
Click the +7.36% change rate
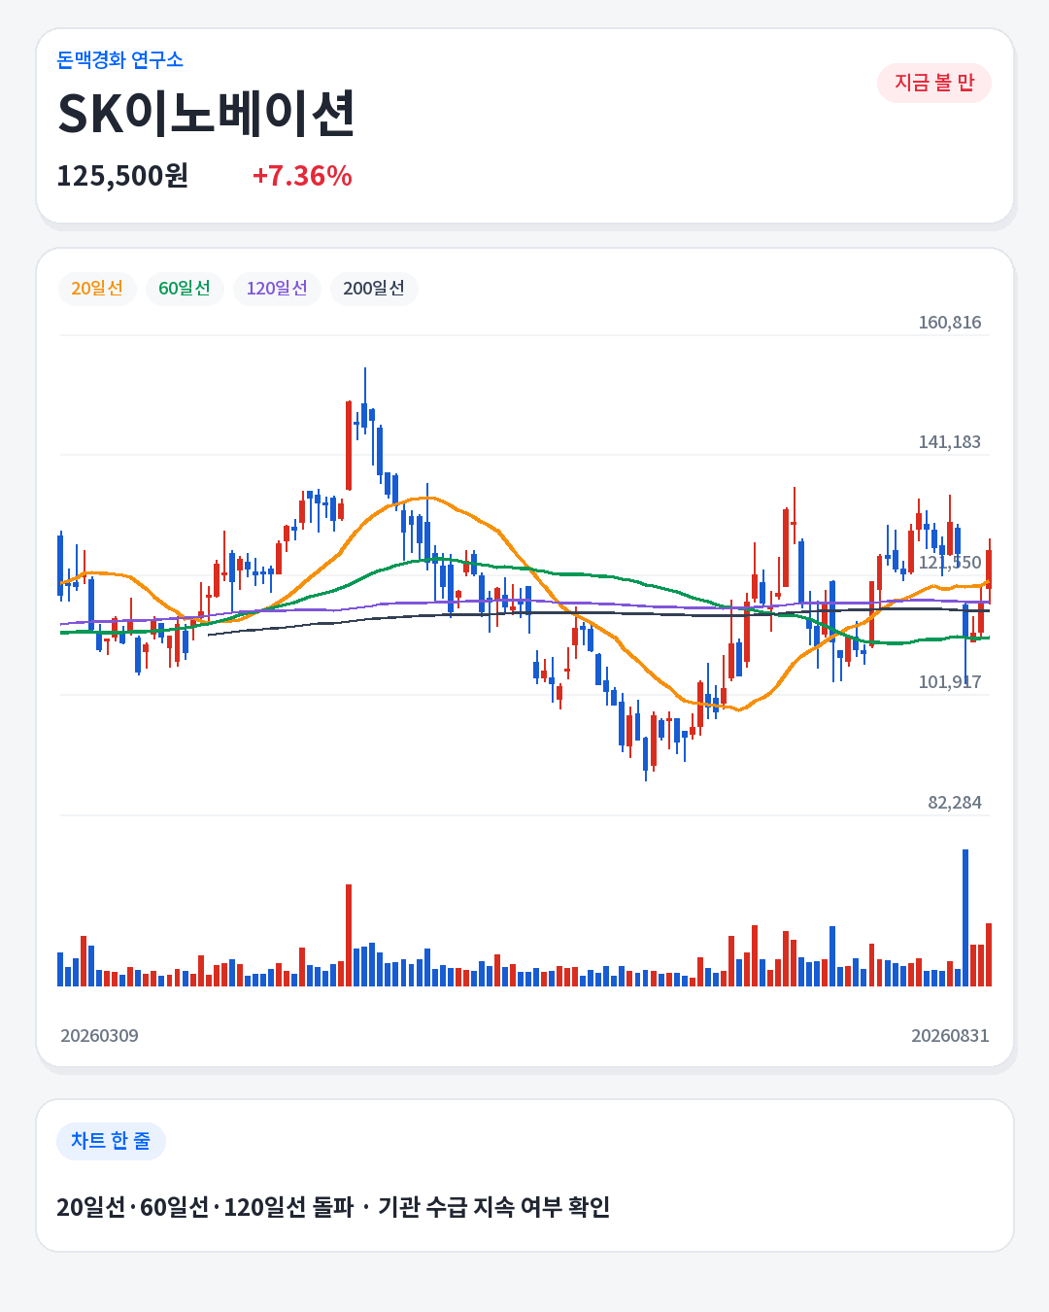tap(302, 176)
